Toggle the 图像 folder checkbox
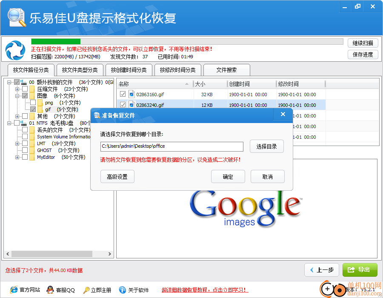This screenshot has height=298, width=383. click(25, 96)
